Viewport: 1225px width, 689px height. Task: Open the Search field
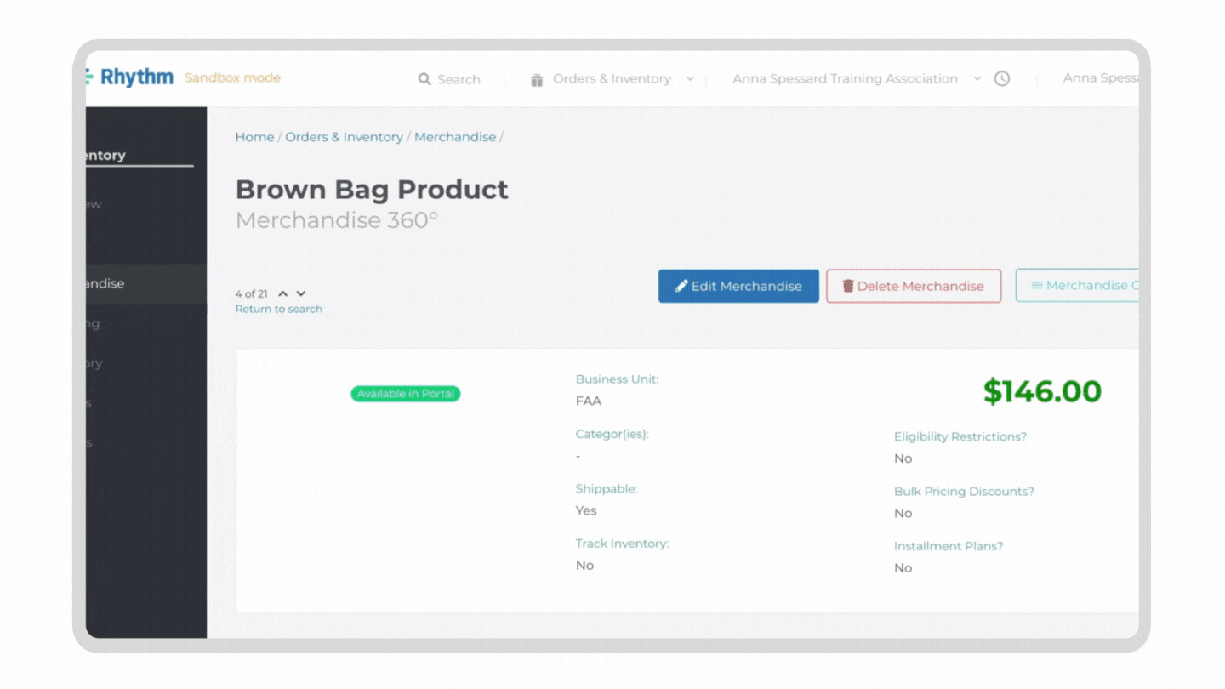[x=449, y=79]
